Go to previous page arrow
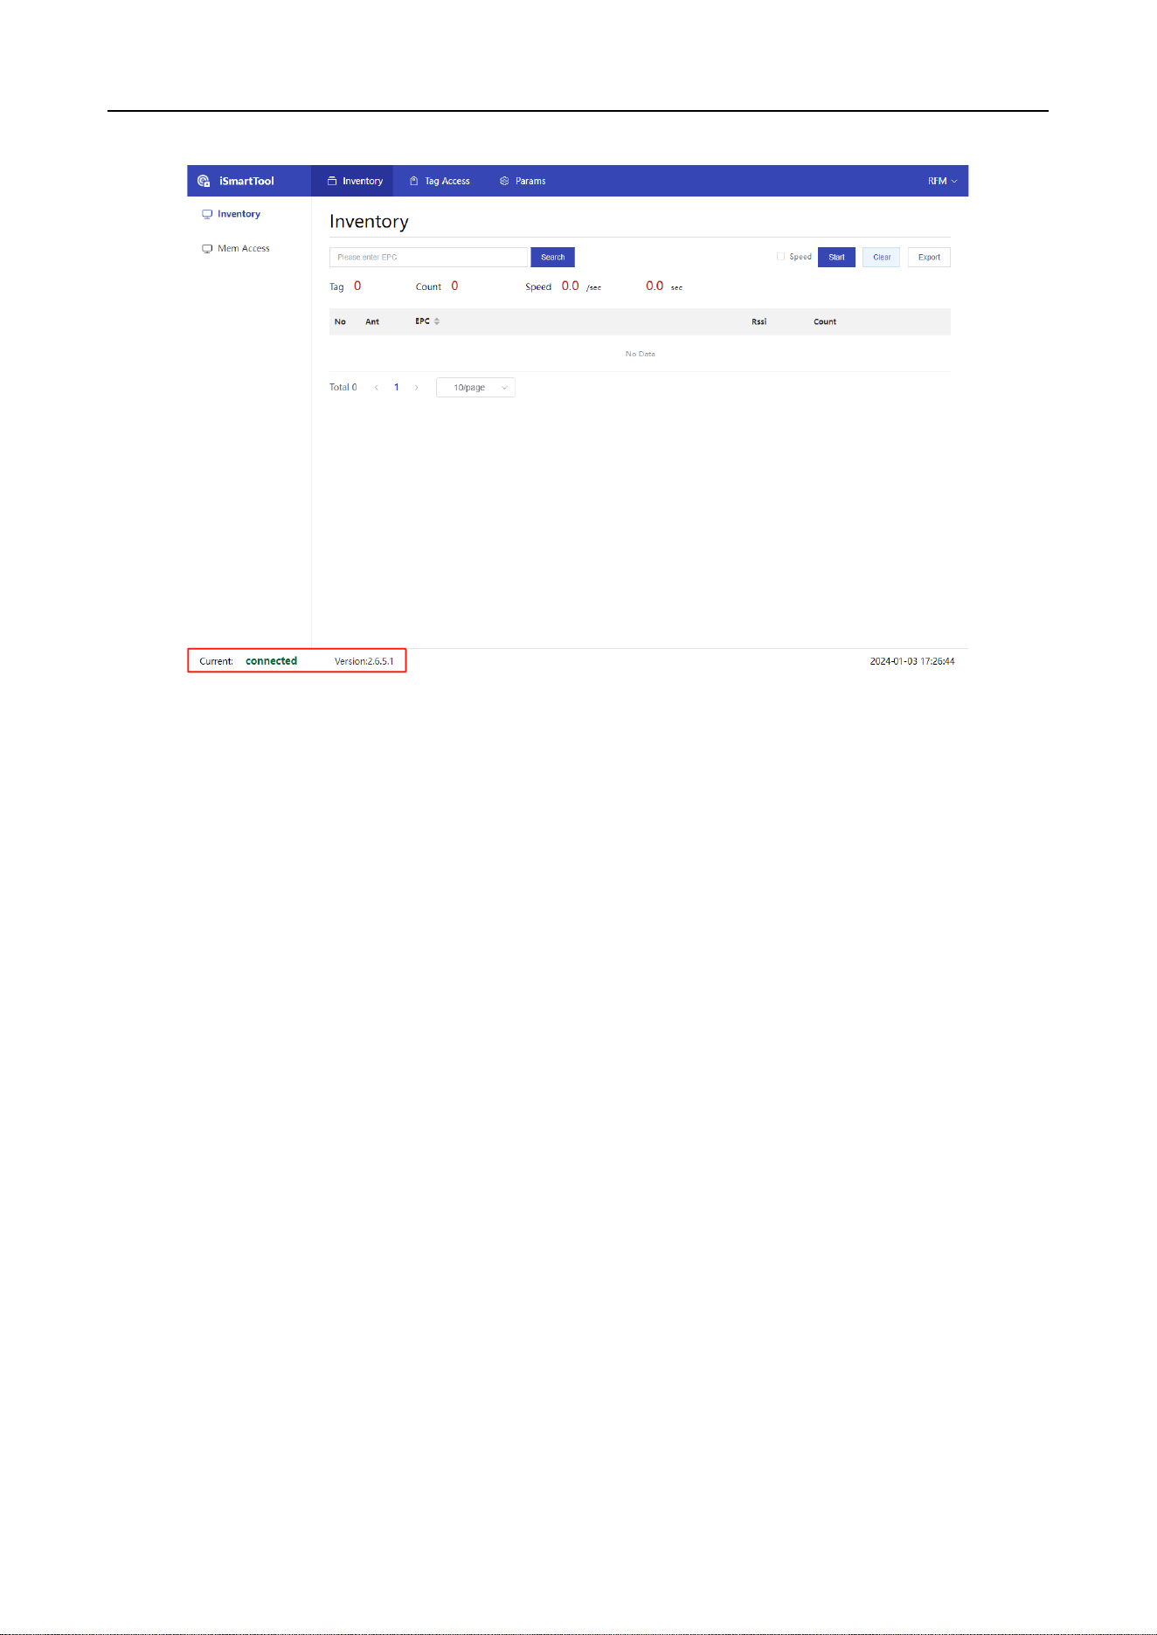The height and width of the screenshot is (1635, 1157). click(377, 388)
